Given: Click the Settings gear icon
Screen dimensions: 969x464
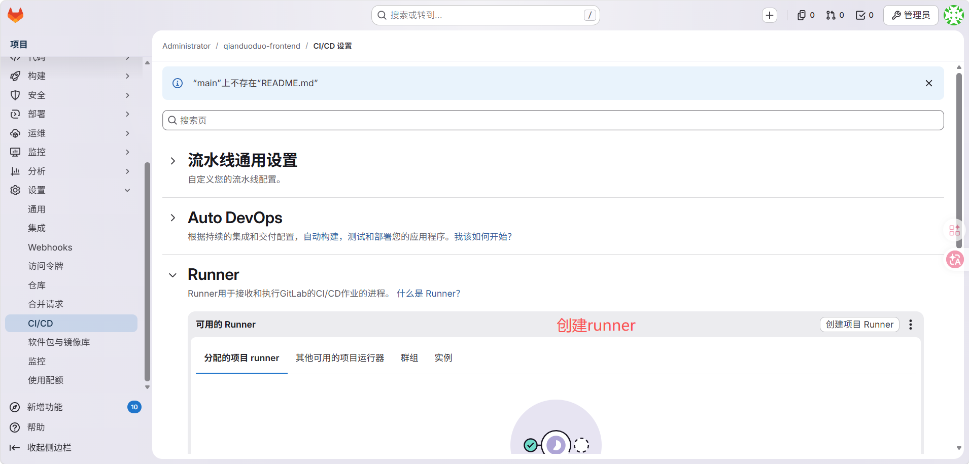Looking at the screenshot, I should (x=15, y=190).
